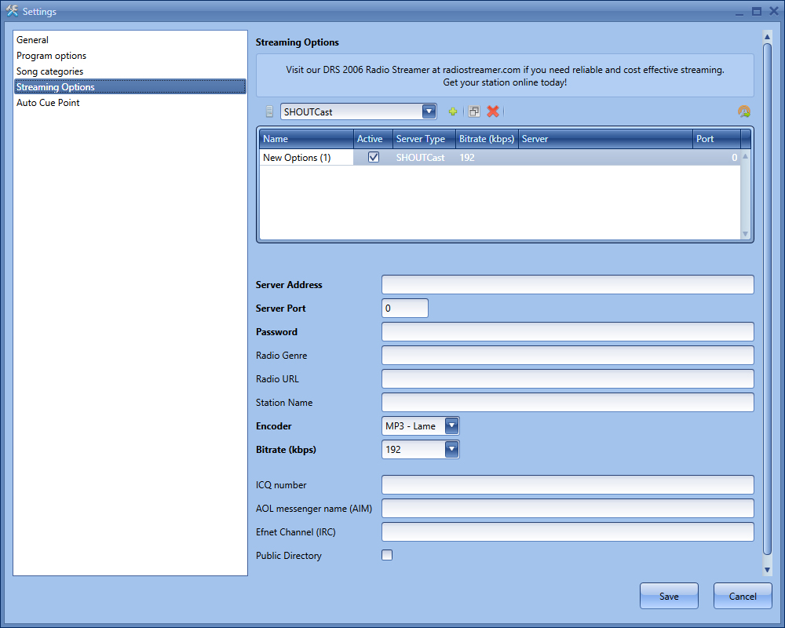Focus the Station Name input field

(x=567, y=403)
